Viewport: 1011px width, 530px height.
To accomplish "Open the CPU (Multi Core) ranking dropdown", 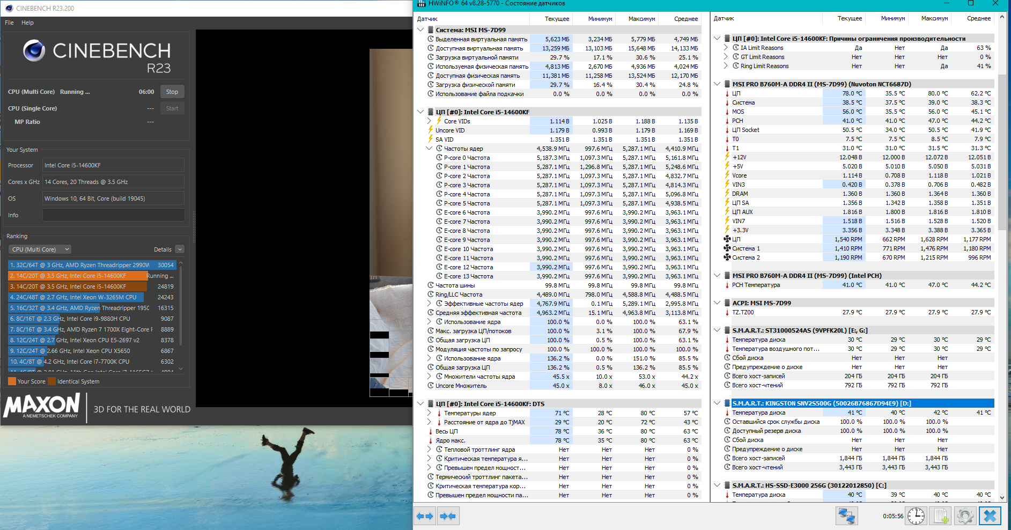I will pos(41,249).
